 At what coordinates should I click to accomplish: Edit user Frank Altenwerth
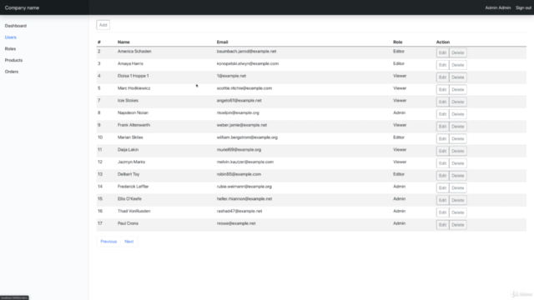(x=442, y=126)
